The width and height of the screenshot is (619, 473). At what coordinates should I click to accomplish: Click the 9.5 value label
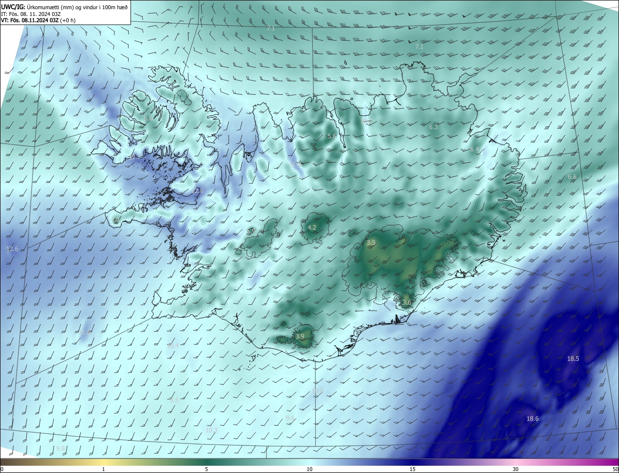coord(174,400)
